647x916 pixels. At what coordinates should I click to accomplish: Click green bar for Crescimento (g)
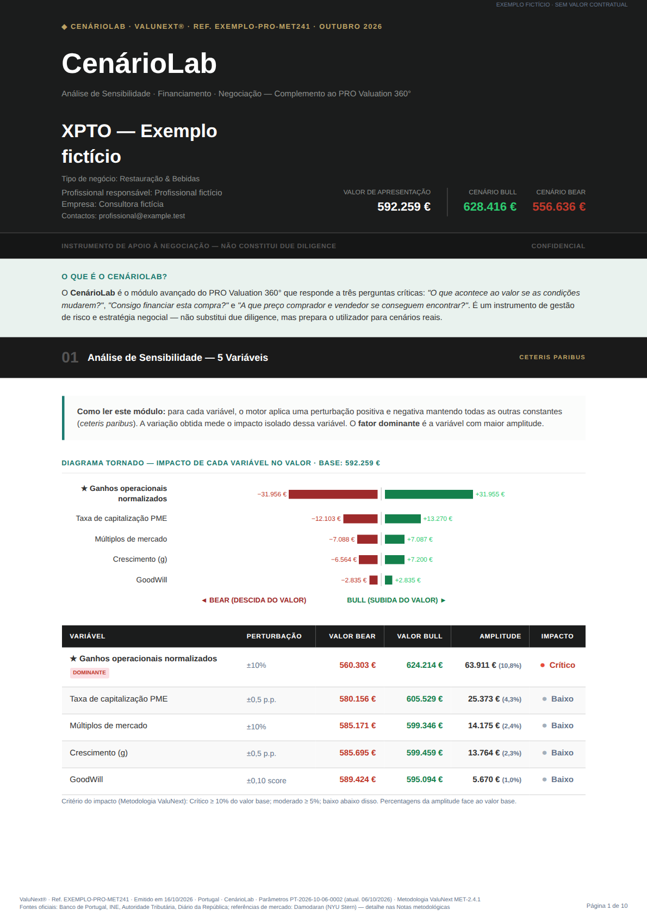[395, 560]
